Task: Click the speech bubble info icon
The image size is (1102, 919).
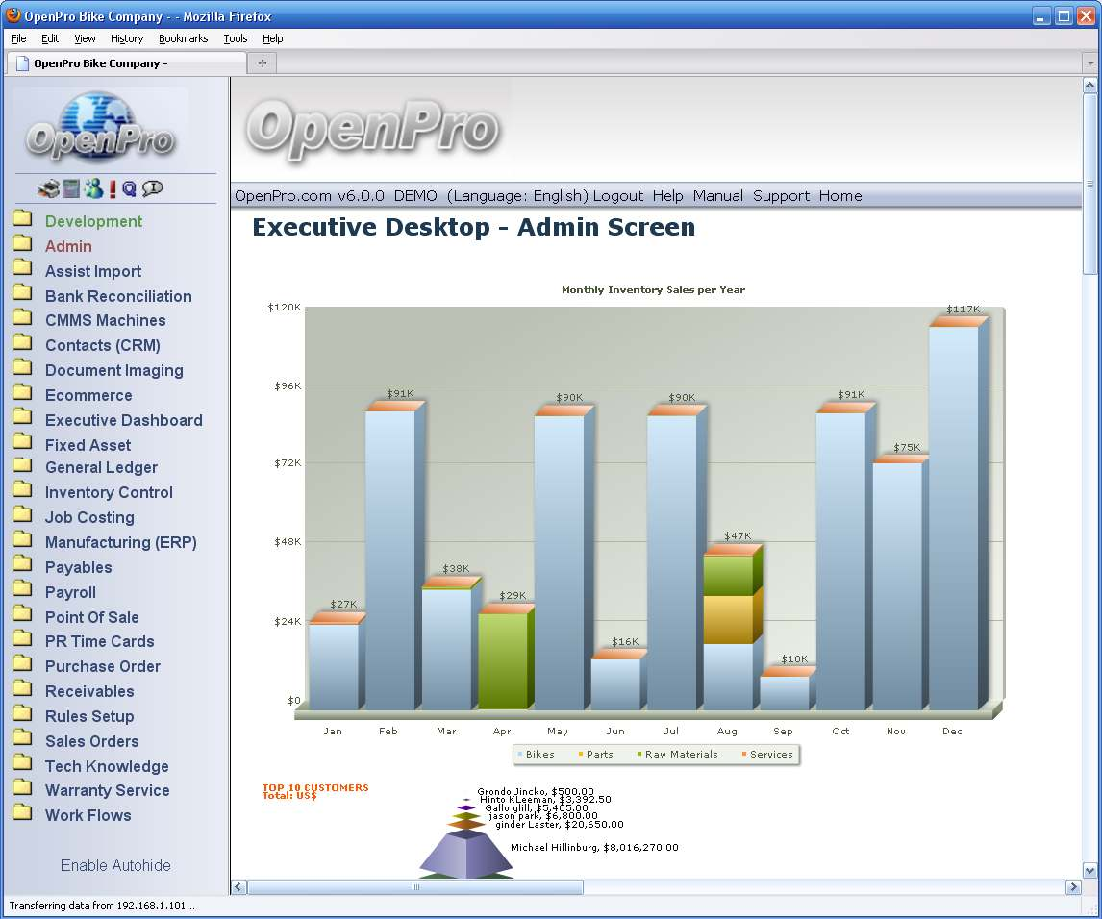Action: pyautogui.click(x=152, y=188)
